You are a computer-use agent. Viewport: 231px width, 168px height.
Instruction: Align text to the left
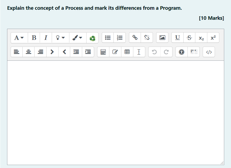17,52
